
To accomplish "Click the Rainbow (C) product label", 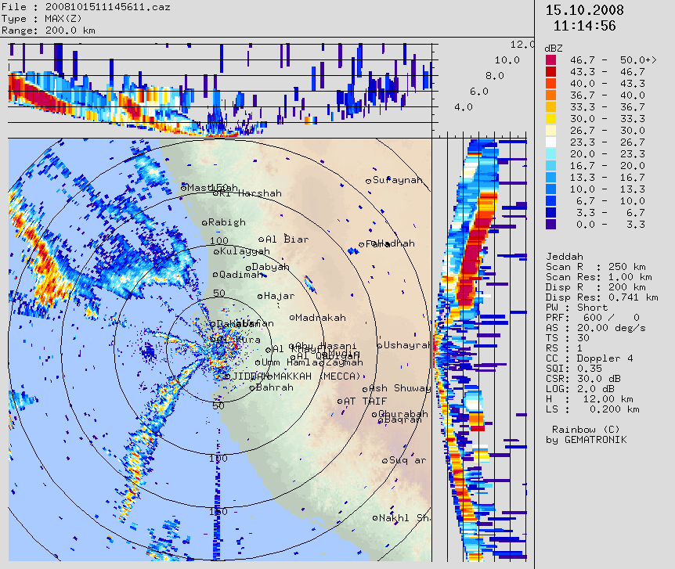I will click(x=586, y=430).
